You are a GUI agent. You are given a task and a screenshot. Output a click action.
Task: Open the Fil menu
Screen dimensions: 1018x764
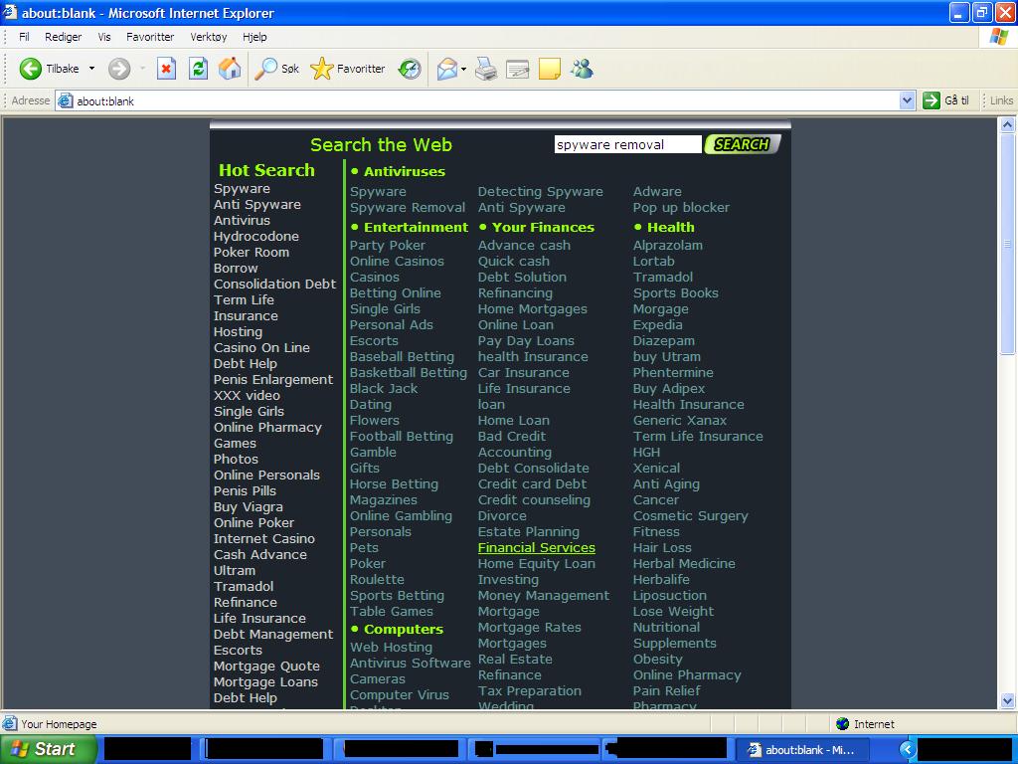point(24,37)
